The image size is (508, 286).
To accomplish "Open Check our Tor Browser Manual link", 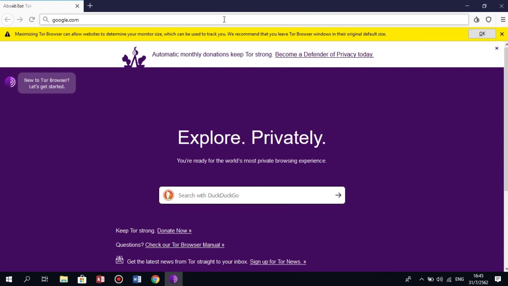I will coord(185,245).
